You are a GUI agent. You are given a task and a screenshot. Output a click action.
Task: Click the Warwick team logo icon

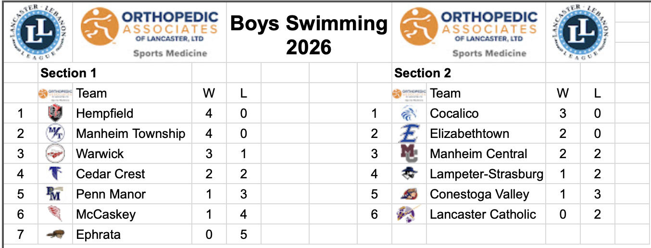(x=54, y=154)
